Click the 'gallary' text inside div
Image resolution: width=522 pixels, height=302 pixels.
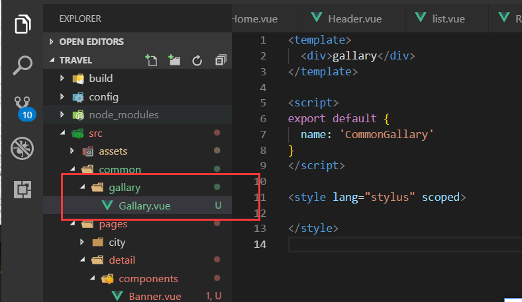(x=354, y=56)
